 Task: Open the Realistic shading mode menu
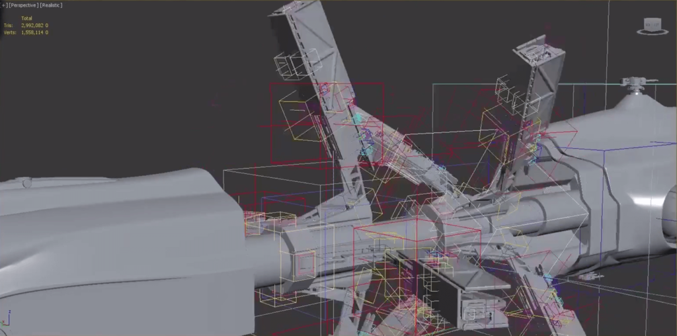[x=51, y=5]
